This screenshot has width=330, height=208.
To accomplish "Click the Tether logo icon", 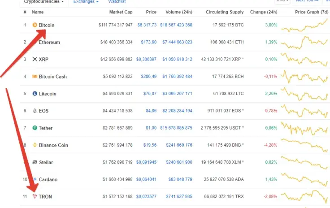I will [x=35, y=128].
